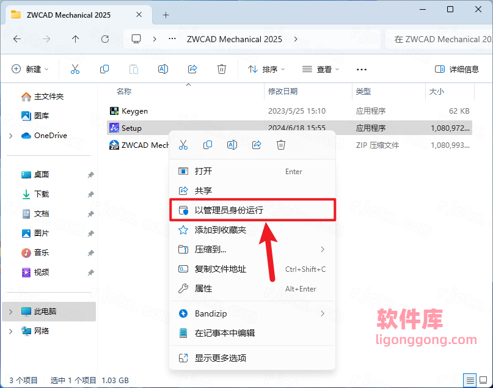Choose 显示更多选项 from the context menu
Viewport: 493px width, 388px height.
252,358
